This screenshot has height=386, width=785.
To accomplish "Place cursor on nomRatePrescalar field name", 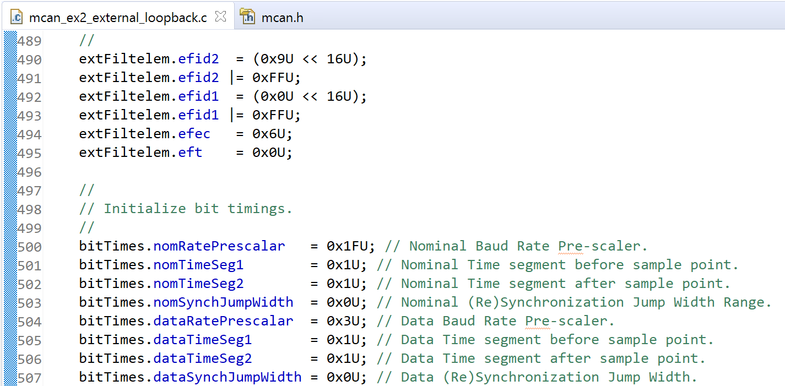I will pyautogui.click(x=219, y=246).
